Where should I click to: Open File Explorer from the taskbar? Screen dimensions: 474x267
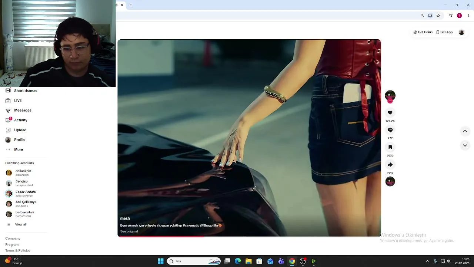[x=248, y=261]
